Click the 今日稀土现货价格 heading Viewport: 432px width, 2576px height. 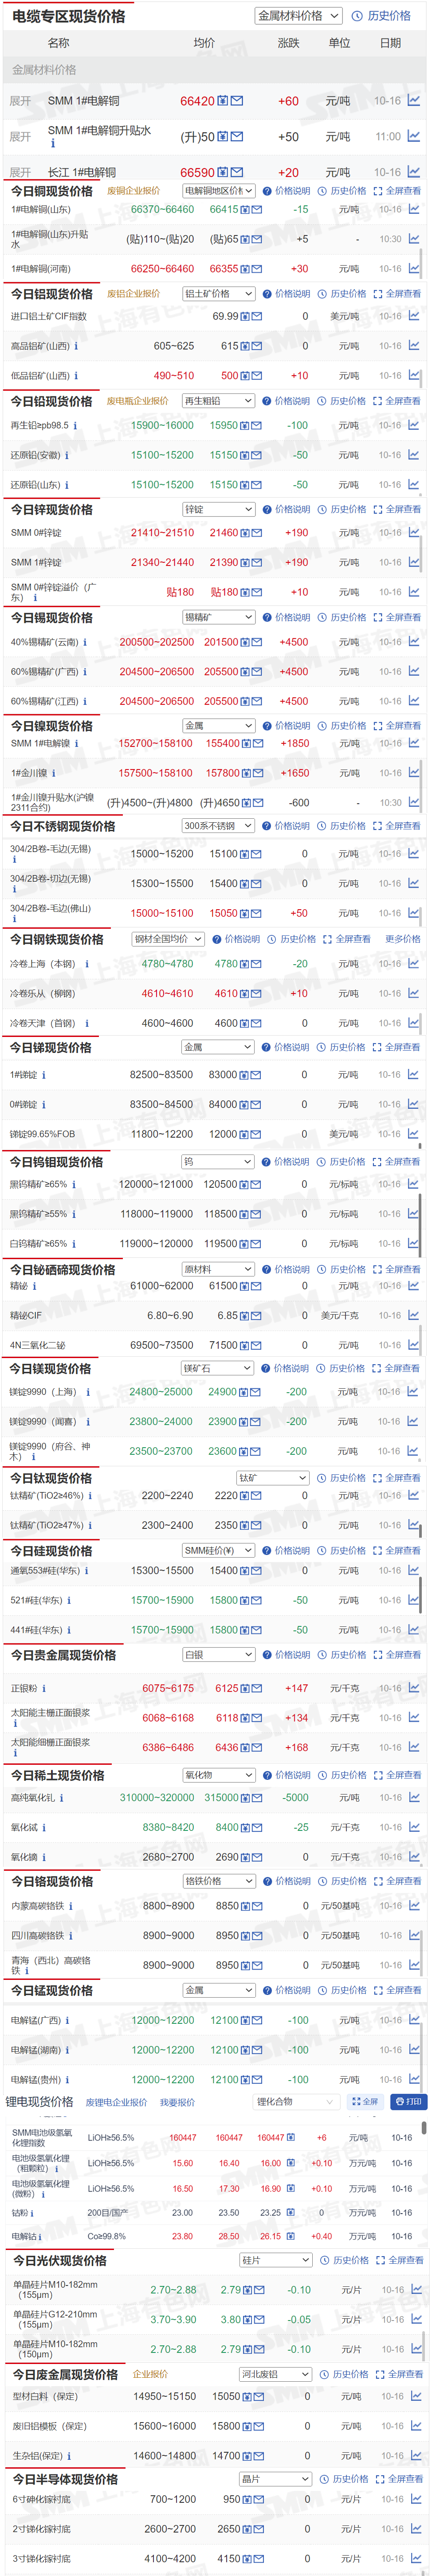click(x=57, y=1775)
